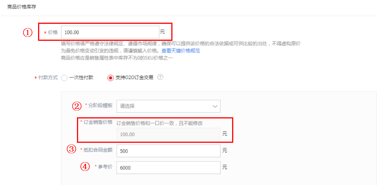
Task: Select the 一次性付款 radio button
Action: (64, 78)
